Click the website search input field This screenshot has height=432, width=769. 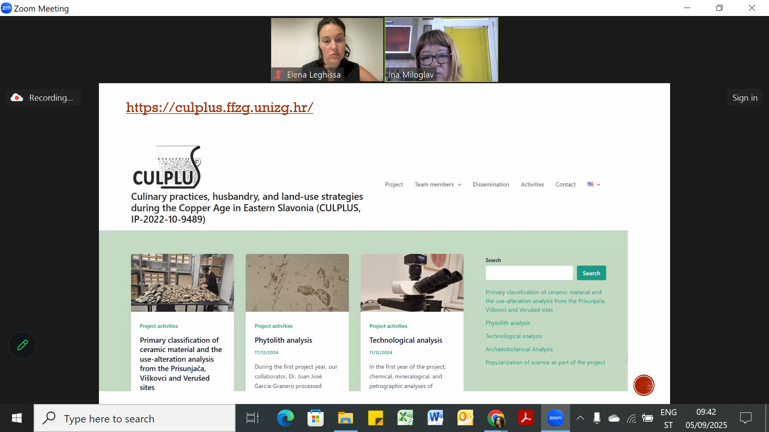tap(529, 273)
